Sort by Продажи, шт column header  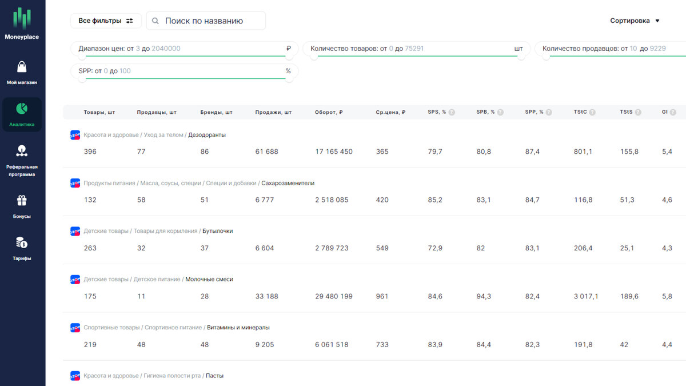click(273, 112)
